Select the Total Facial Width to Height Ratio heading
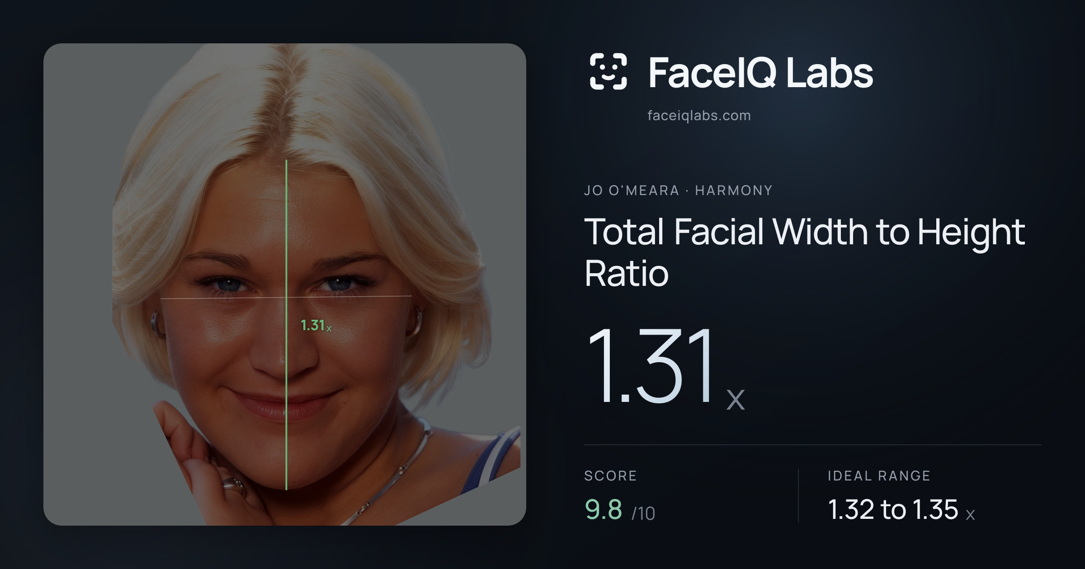Screen dimensions: 1085x569 (x=805, y=252)
